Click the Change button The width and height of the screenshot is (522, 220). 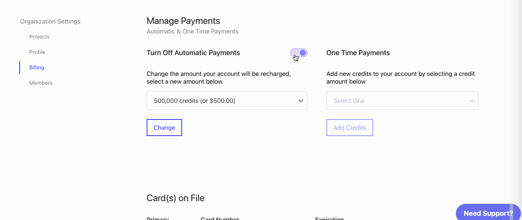[x=164, y=128]
